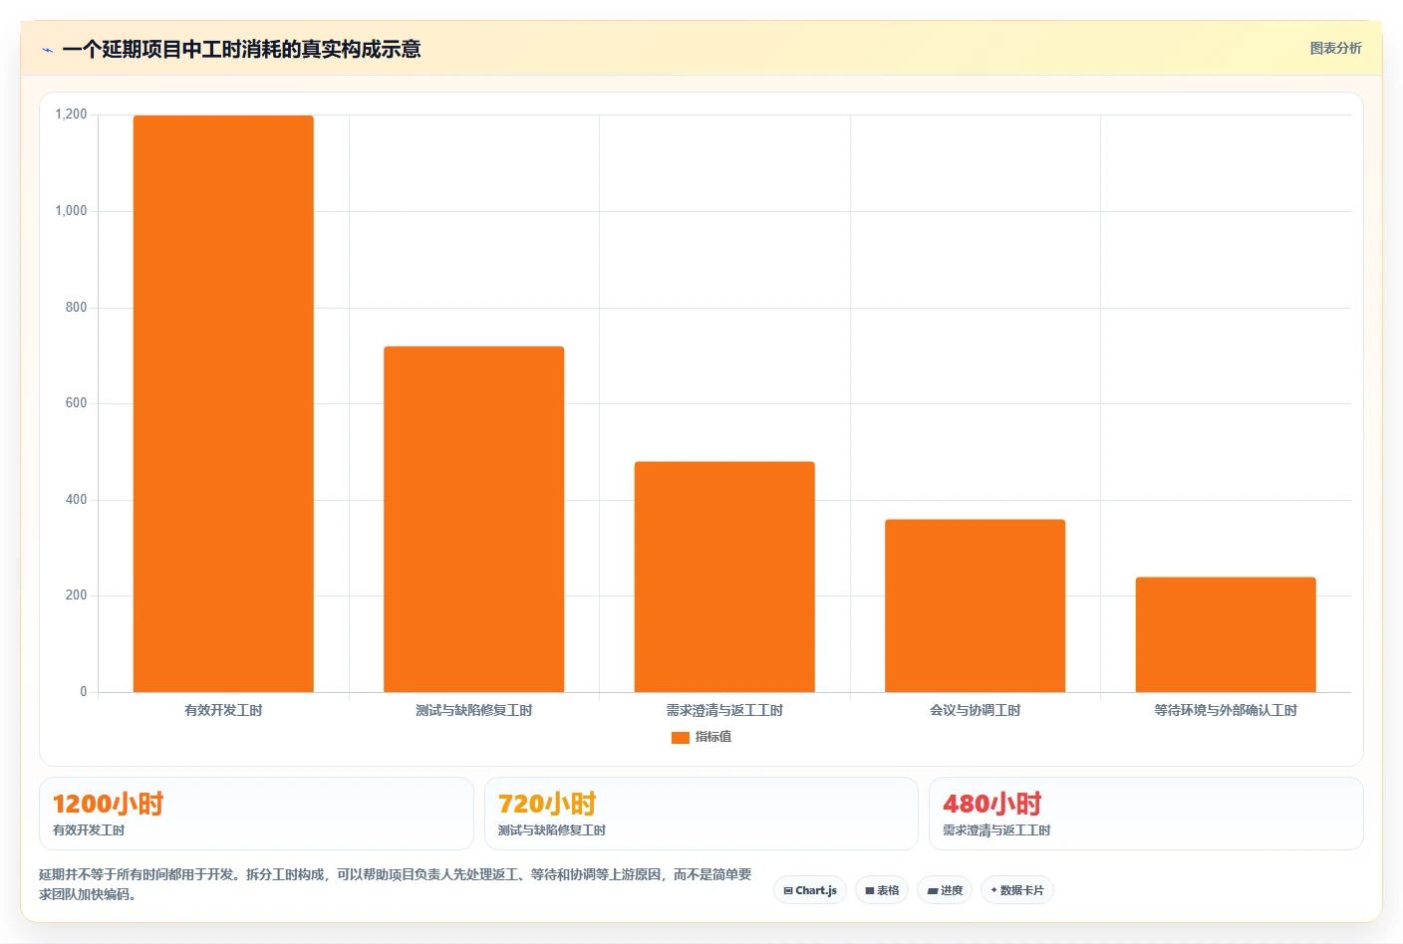Click the 测试与缺陷修复工时 x-axis label
Screen dimensions: 1403x944
coord(474,710)
